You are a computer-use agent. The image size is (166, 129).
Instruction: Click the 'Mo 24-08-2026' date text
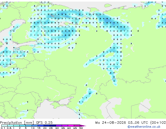pyautogui.click(x=110, y=123)
